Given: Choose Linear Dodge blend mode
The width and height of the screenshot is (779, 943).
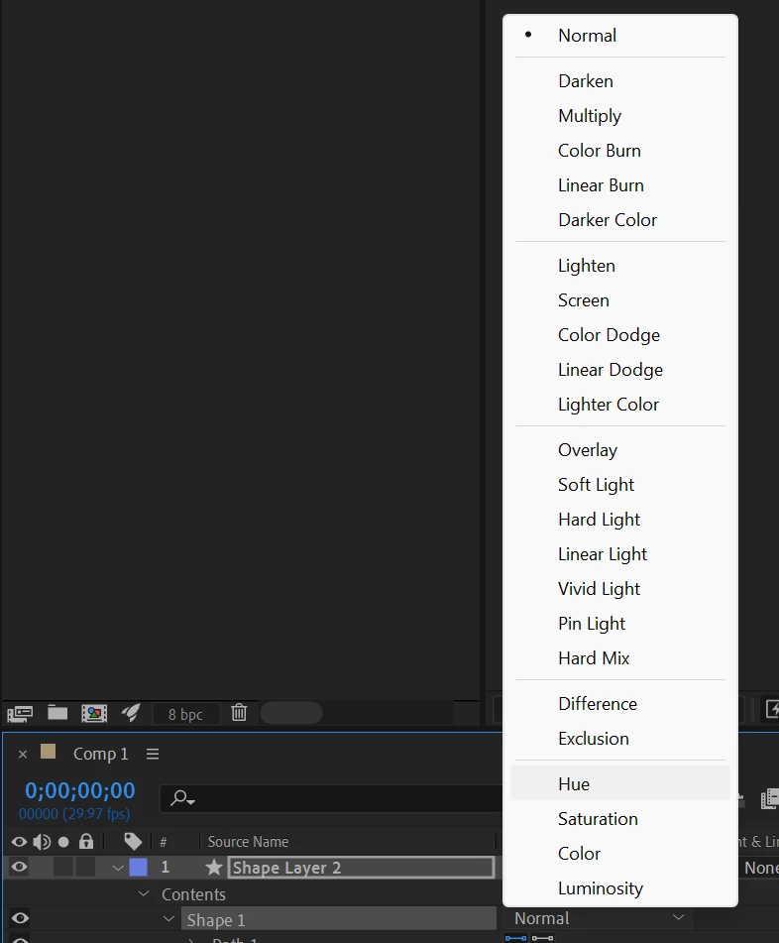Looking at the screenshot, I should coord(619,370).
